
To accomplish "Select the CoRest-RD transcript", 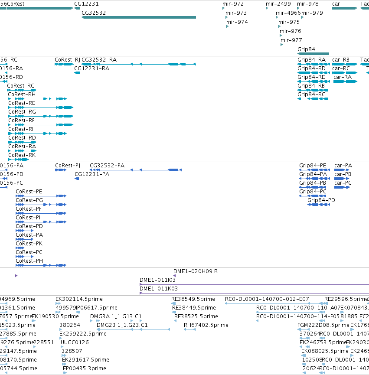I will tap(22, 142).
